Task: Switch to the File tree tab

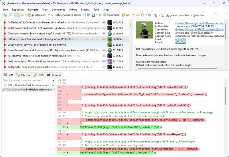Action: click(x=23, y=75)
